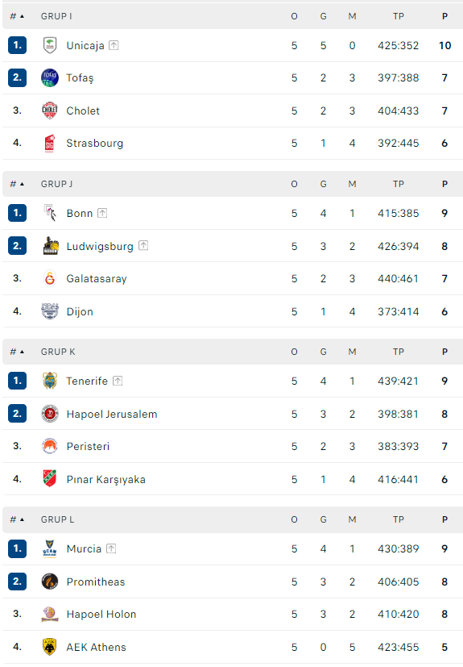
Task: Click the AEK Athens crest
Action: [50, 647]
